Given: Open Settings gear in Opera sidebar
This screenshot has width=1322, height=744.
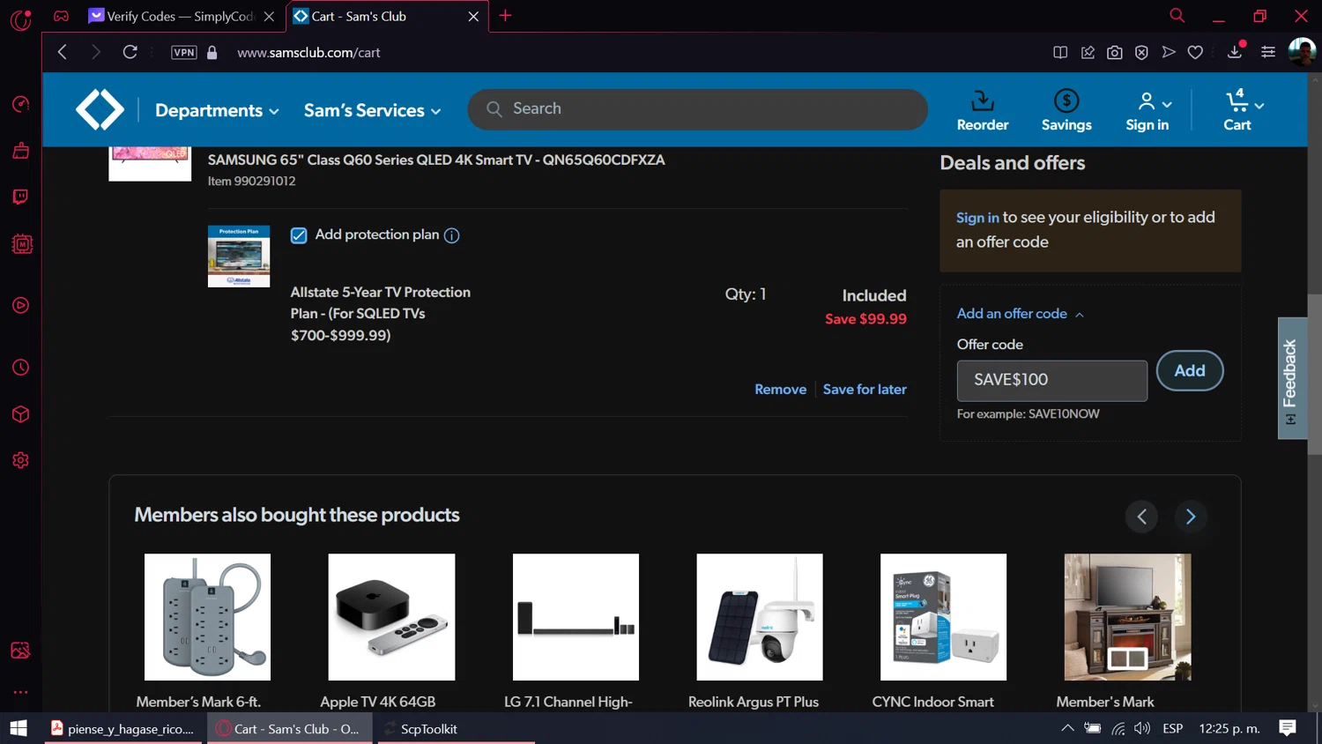Looking at the screenshot, I should point(20,460).
